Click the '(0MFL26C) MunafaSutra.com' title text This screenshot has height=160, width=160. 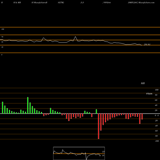pyautogui.click(x=141, y=3)
